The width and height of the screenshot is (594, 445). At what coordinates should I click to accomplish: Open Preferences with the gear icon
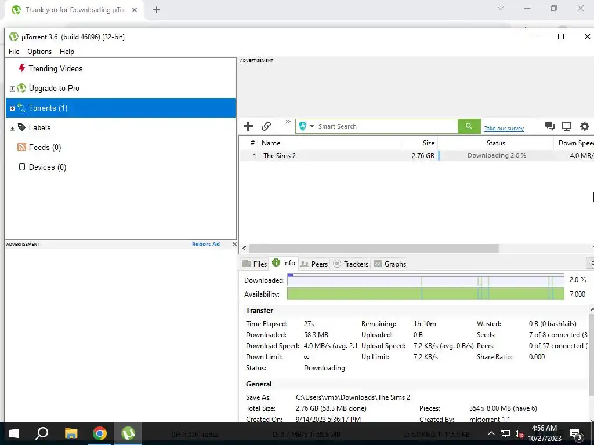585,126
